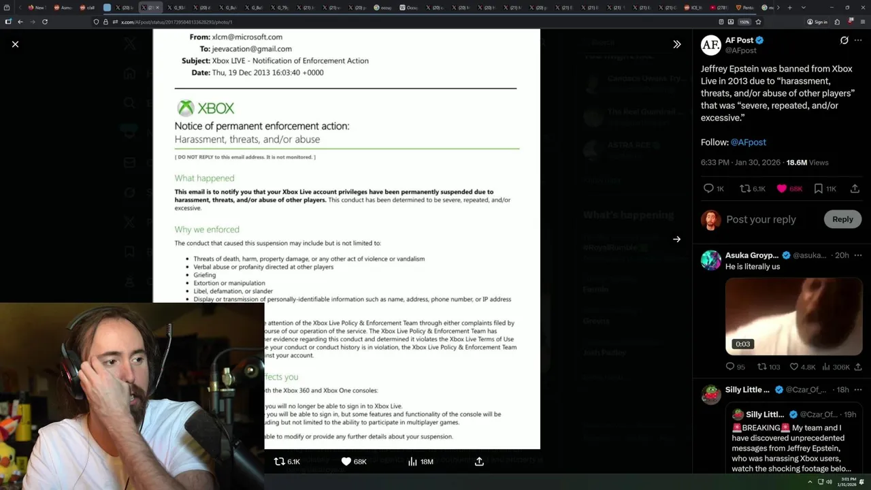Open Grok icon on AF Post tweet

click(x=844, y=40)
